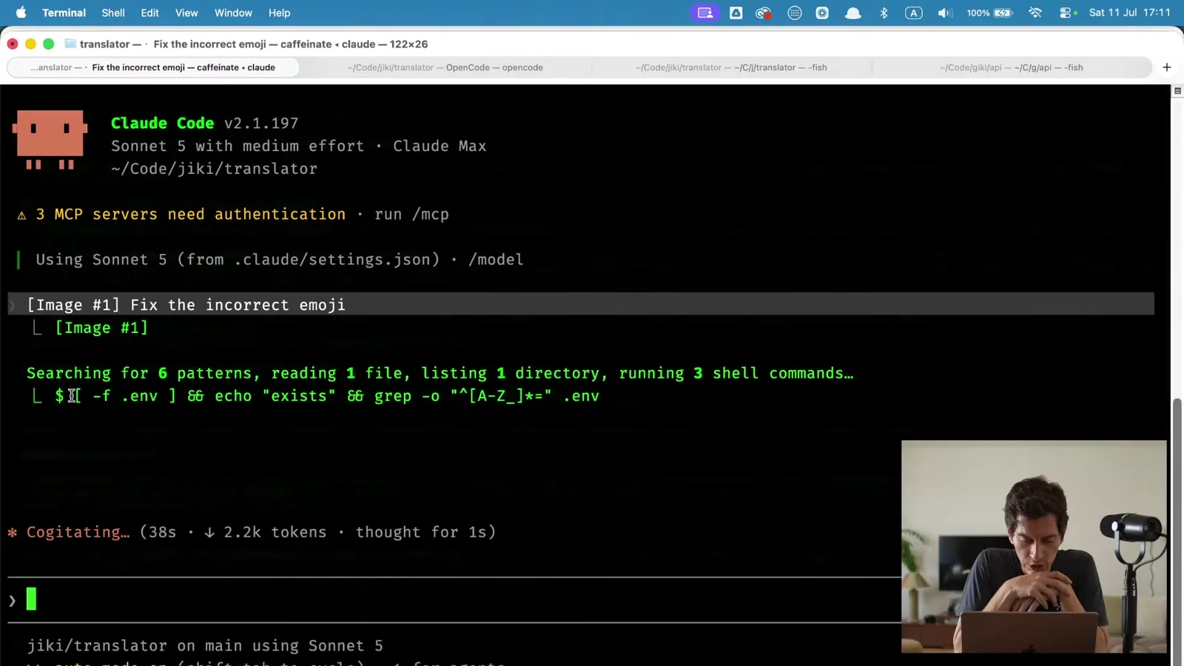Click the snowflake-style icon in menu bar
Screen dimensions: 1184x666
(x=822, y=13)
